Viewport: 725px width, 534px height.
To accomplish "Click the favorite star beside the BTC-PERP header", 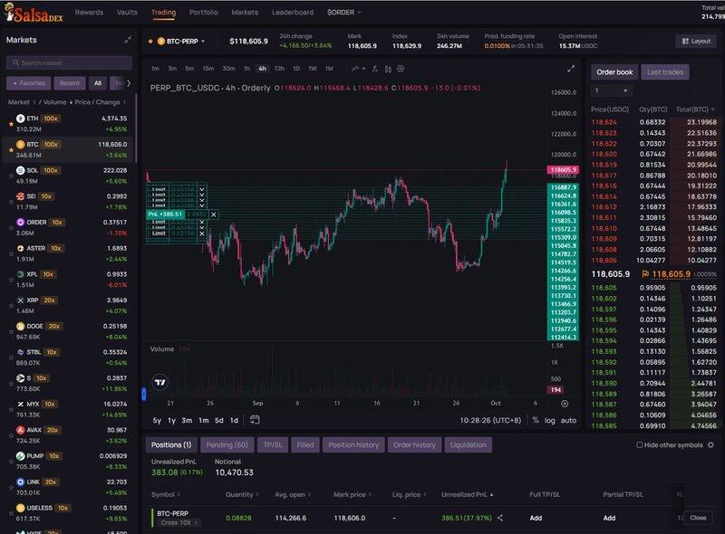I will tap(150, 41).
